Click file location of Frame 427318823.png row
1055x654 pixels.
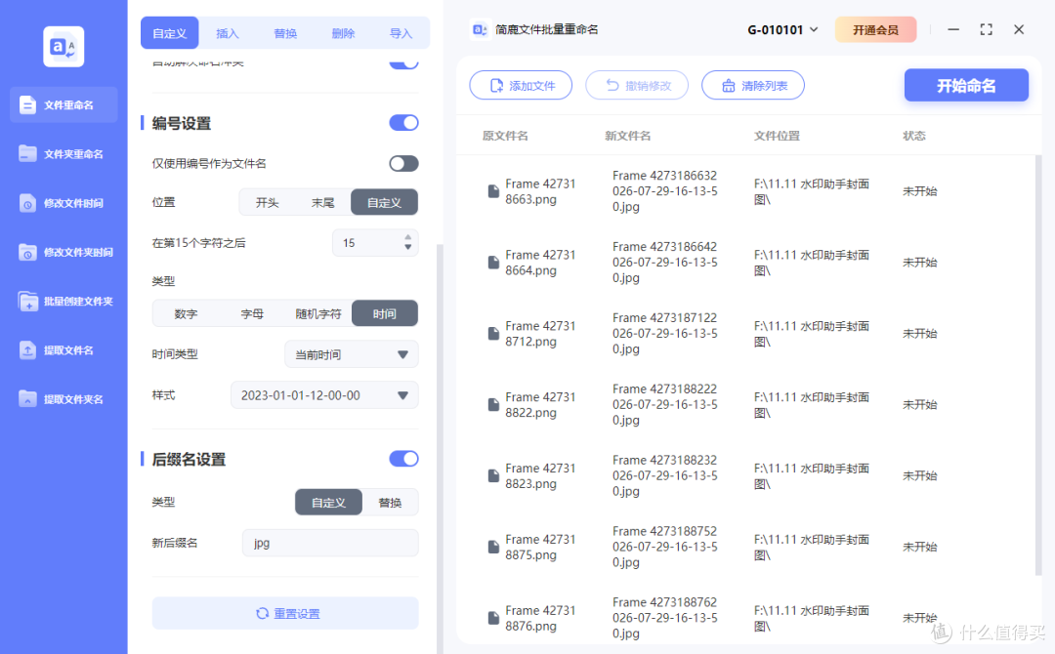812,476
